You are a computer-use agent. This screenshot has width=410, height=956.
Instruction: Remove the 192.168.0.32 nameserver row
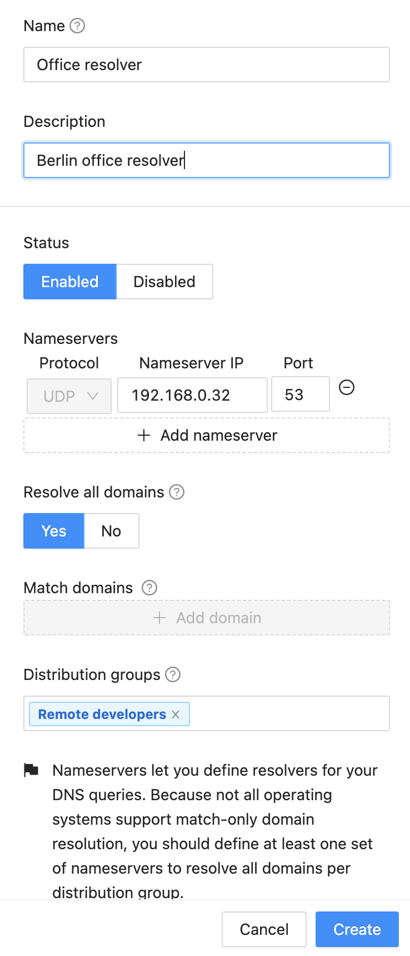347,387
